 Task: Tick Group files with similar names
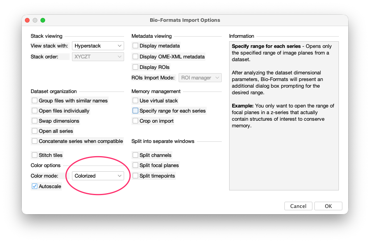(35, 100)
